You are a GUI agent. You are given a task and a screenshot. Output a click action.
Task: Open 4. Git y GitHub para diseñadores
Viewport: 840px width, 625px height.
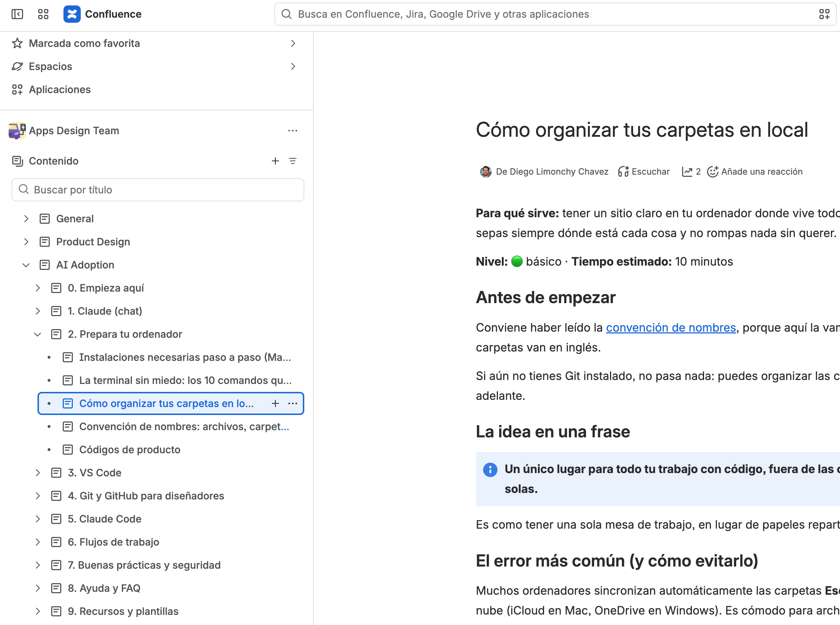[x=146, y=495]
